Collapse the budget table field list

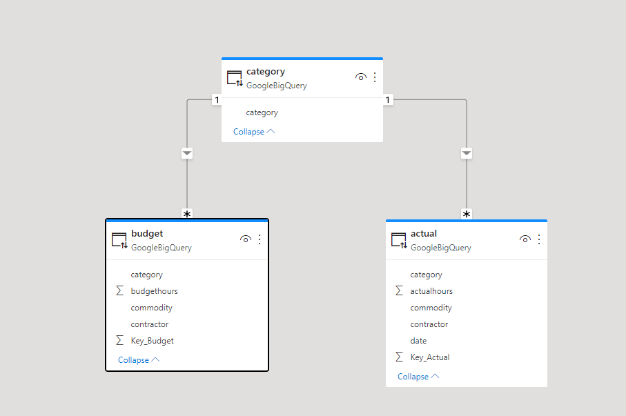pos(139,360)
